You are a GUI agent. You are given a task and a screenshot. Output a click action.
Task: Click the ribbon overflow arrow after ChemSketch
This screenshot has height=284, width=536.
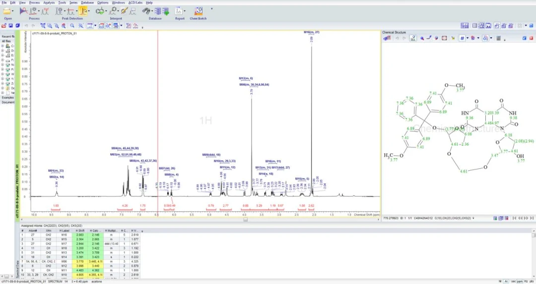click(x=211, y=9)
